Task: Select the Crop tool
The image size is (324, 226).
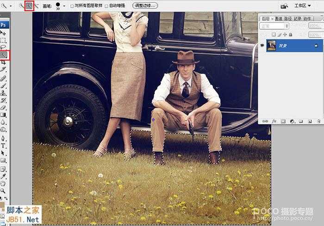Action: click(3, 62)
